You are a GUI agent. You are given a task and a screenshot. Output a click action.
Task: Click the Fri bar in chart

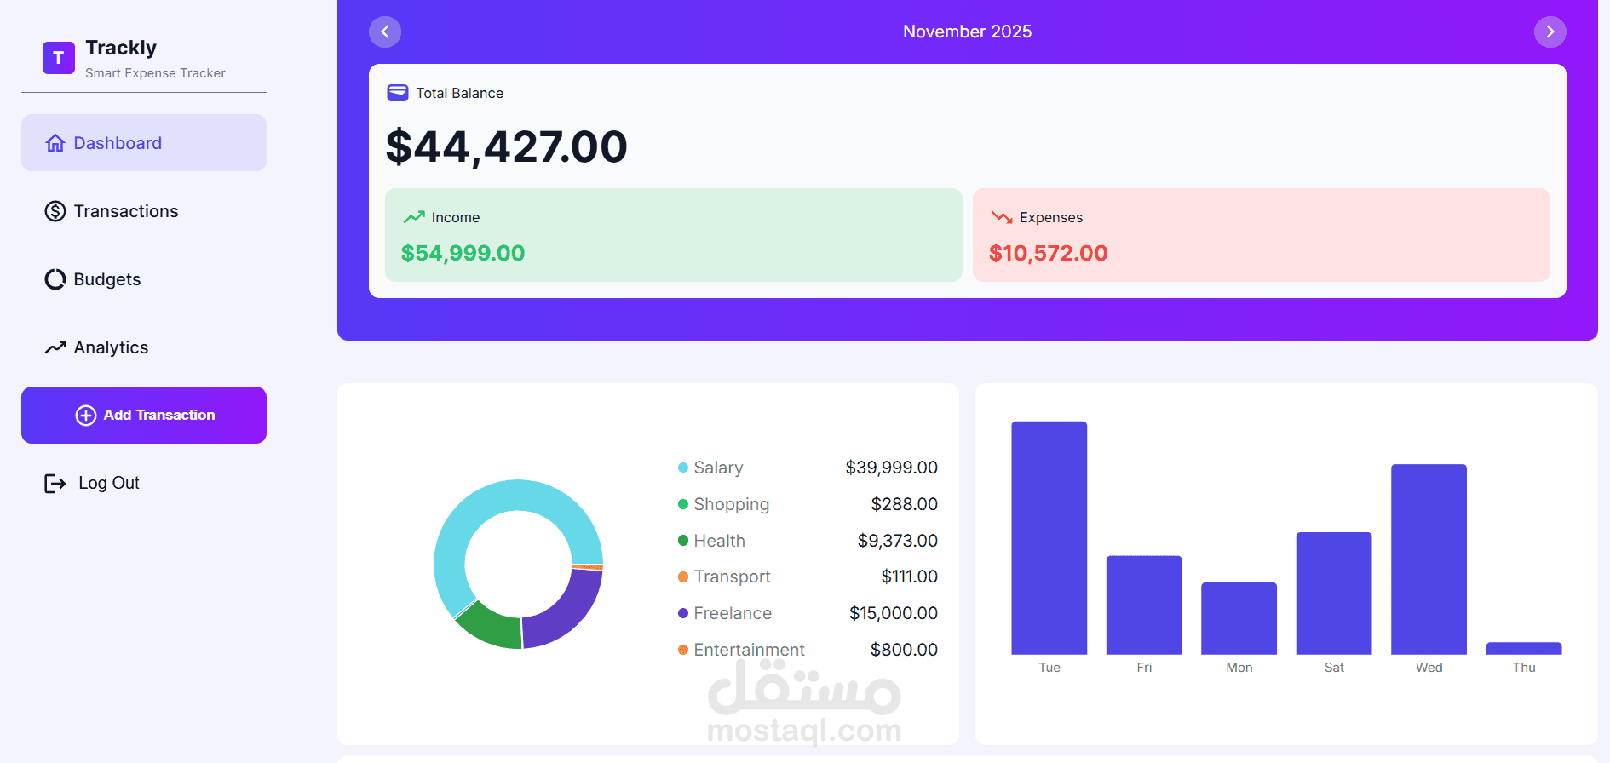[x=1144, y=605]
